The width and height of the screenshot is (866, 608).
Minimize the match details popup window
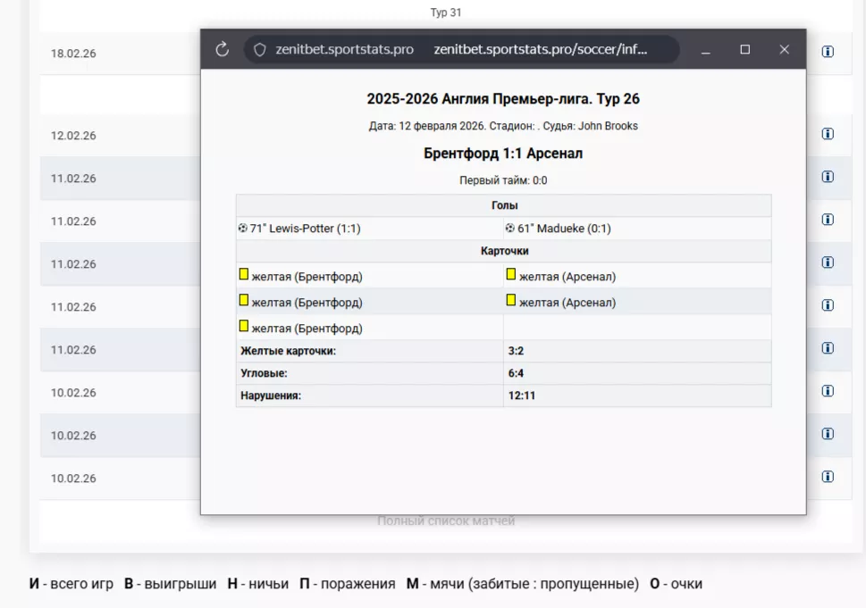pos(706,50)
